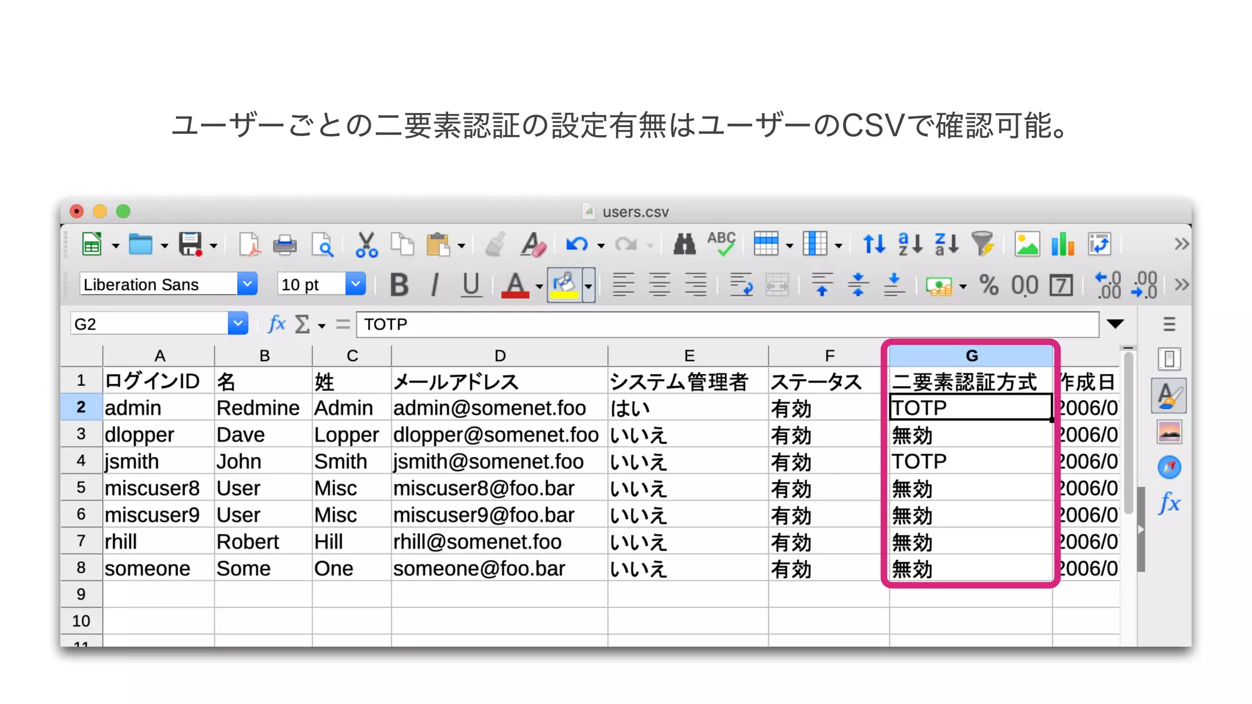Toggle underline formatting

click(x=471, y=285)
